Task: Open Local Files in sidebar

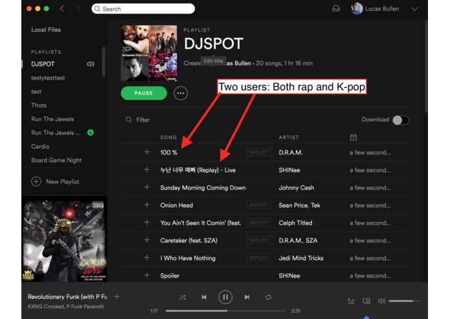Action: 46,30
